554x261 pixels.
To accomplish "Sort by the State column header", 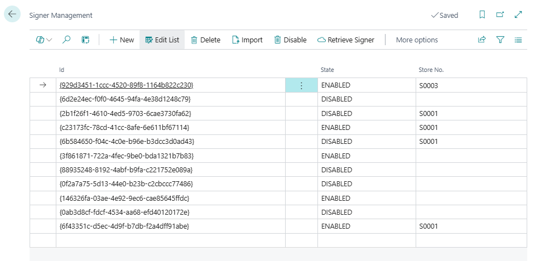I will [x=327, y=70].
